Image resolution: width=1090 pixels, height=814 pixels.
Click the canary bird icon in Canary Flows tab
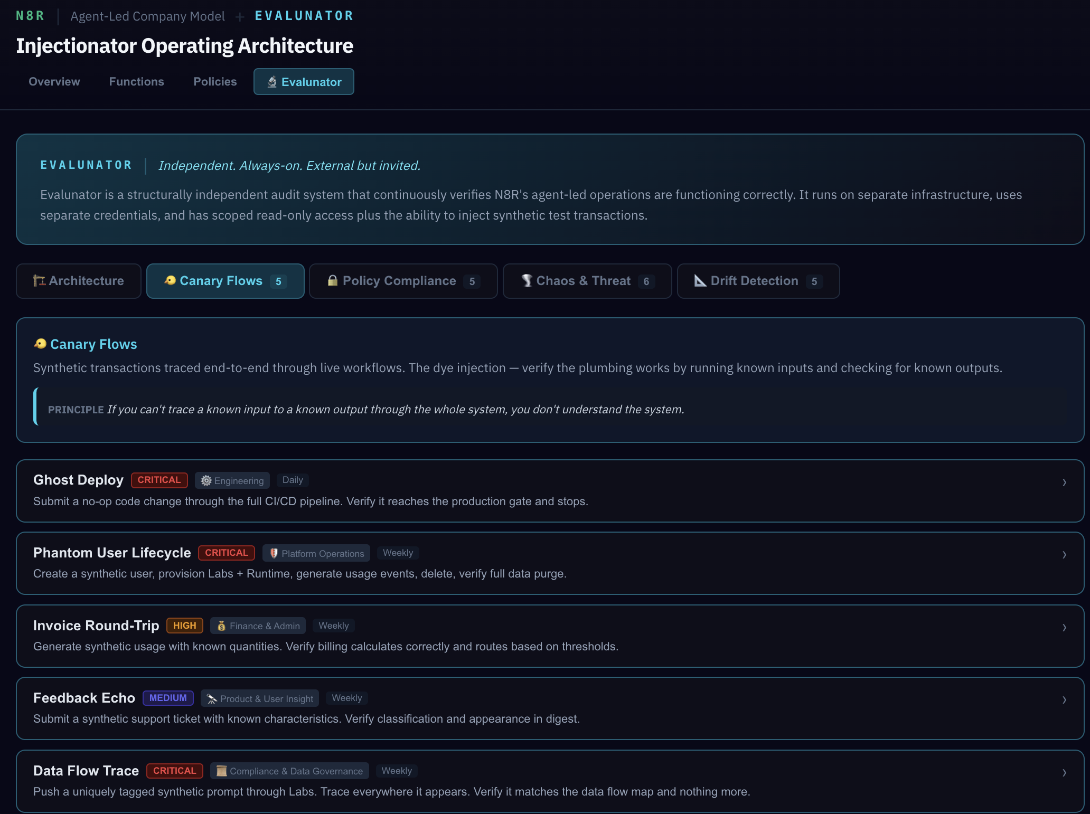pos(170,280)
